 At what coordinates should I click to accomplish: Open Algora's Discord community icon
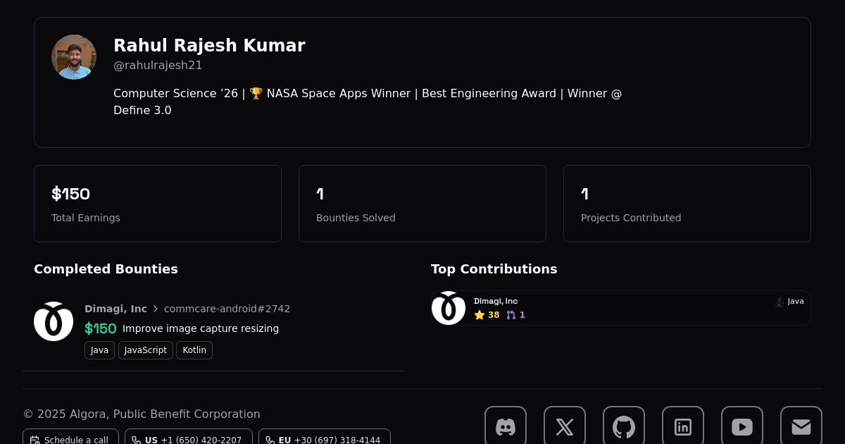pyautogui.click(x=506, y=426)
